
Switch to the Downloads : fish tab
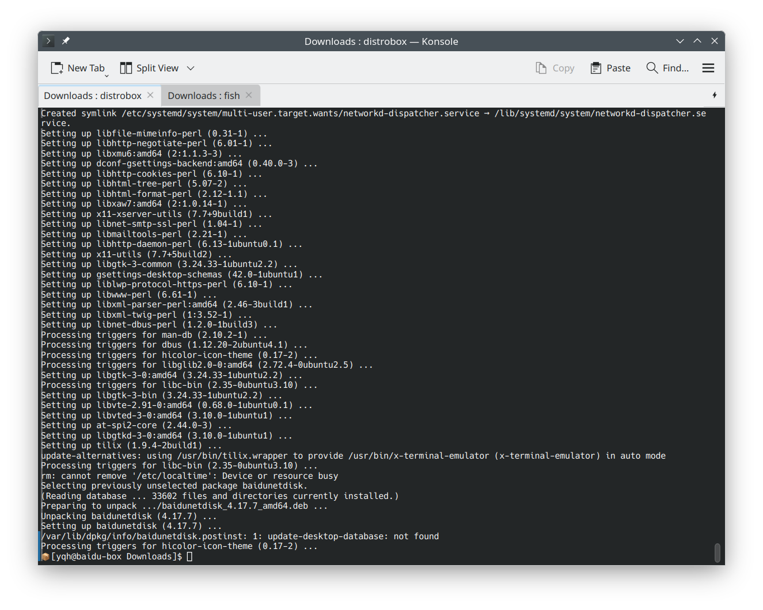coord(204,96)
